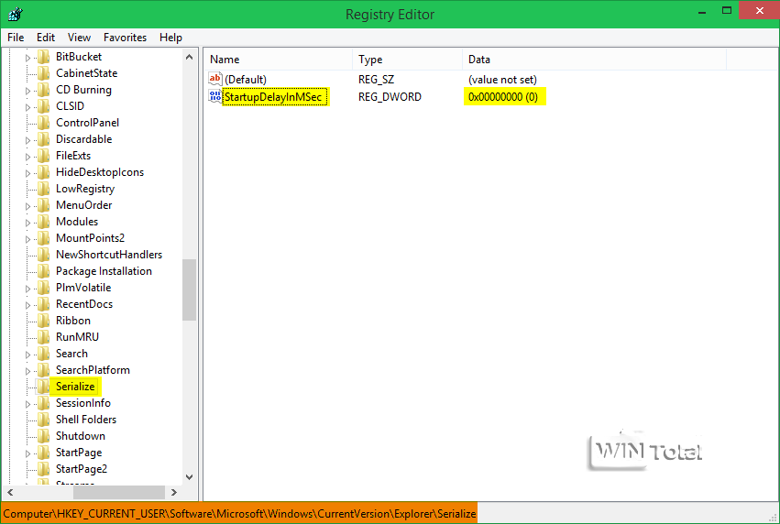Click the Registry Editor app icon in title bar
This screenshot has width=780, height=524.
click(x=16, y=14)
